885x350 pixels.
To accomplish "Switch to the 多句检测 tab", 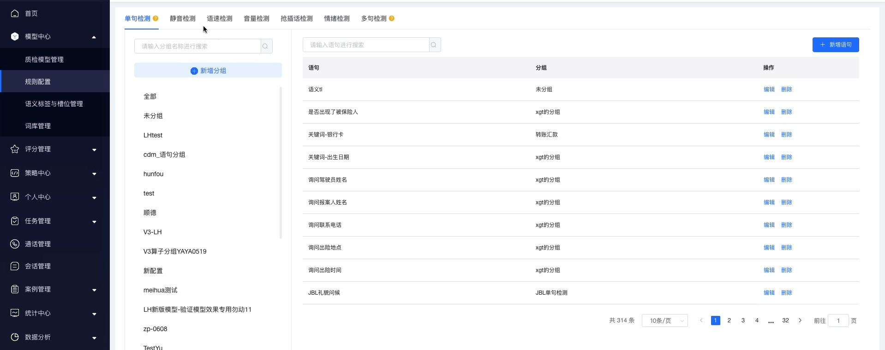I will (x=374, y=18).
